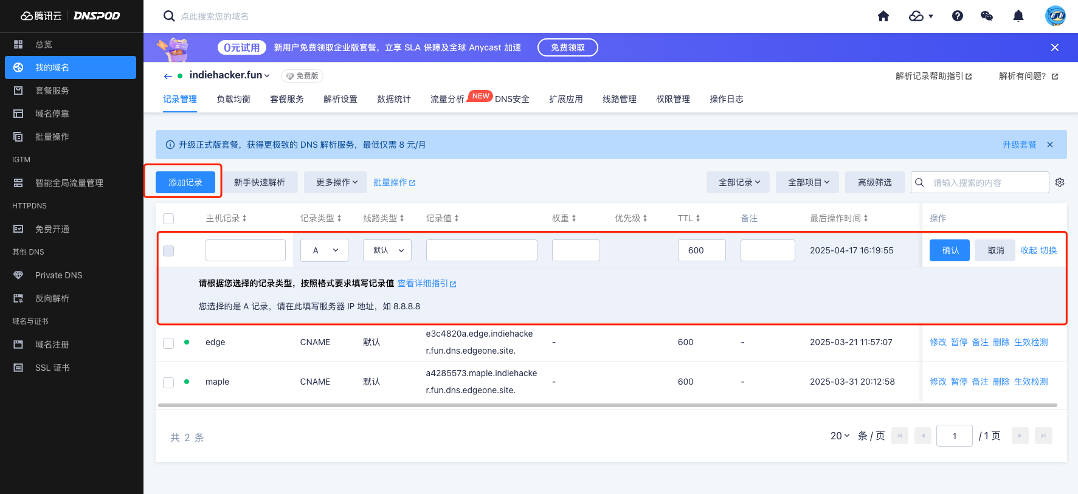Close the purple promotion banner
The image size is (1078, 494).
1055,47
